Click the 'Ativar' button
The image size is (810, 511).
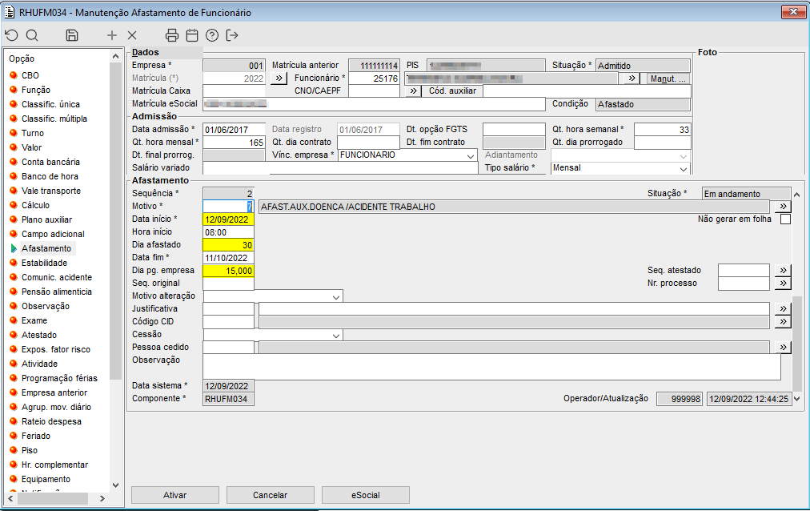pos(174,495)
